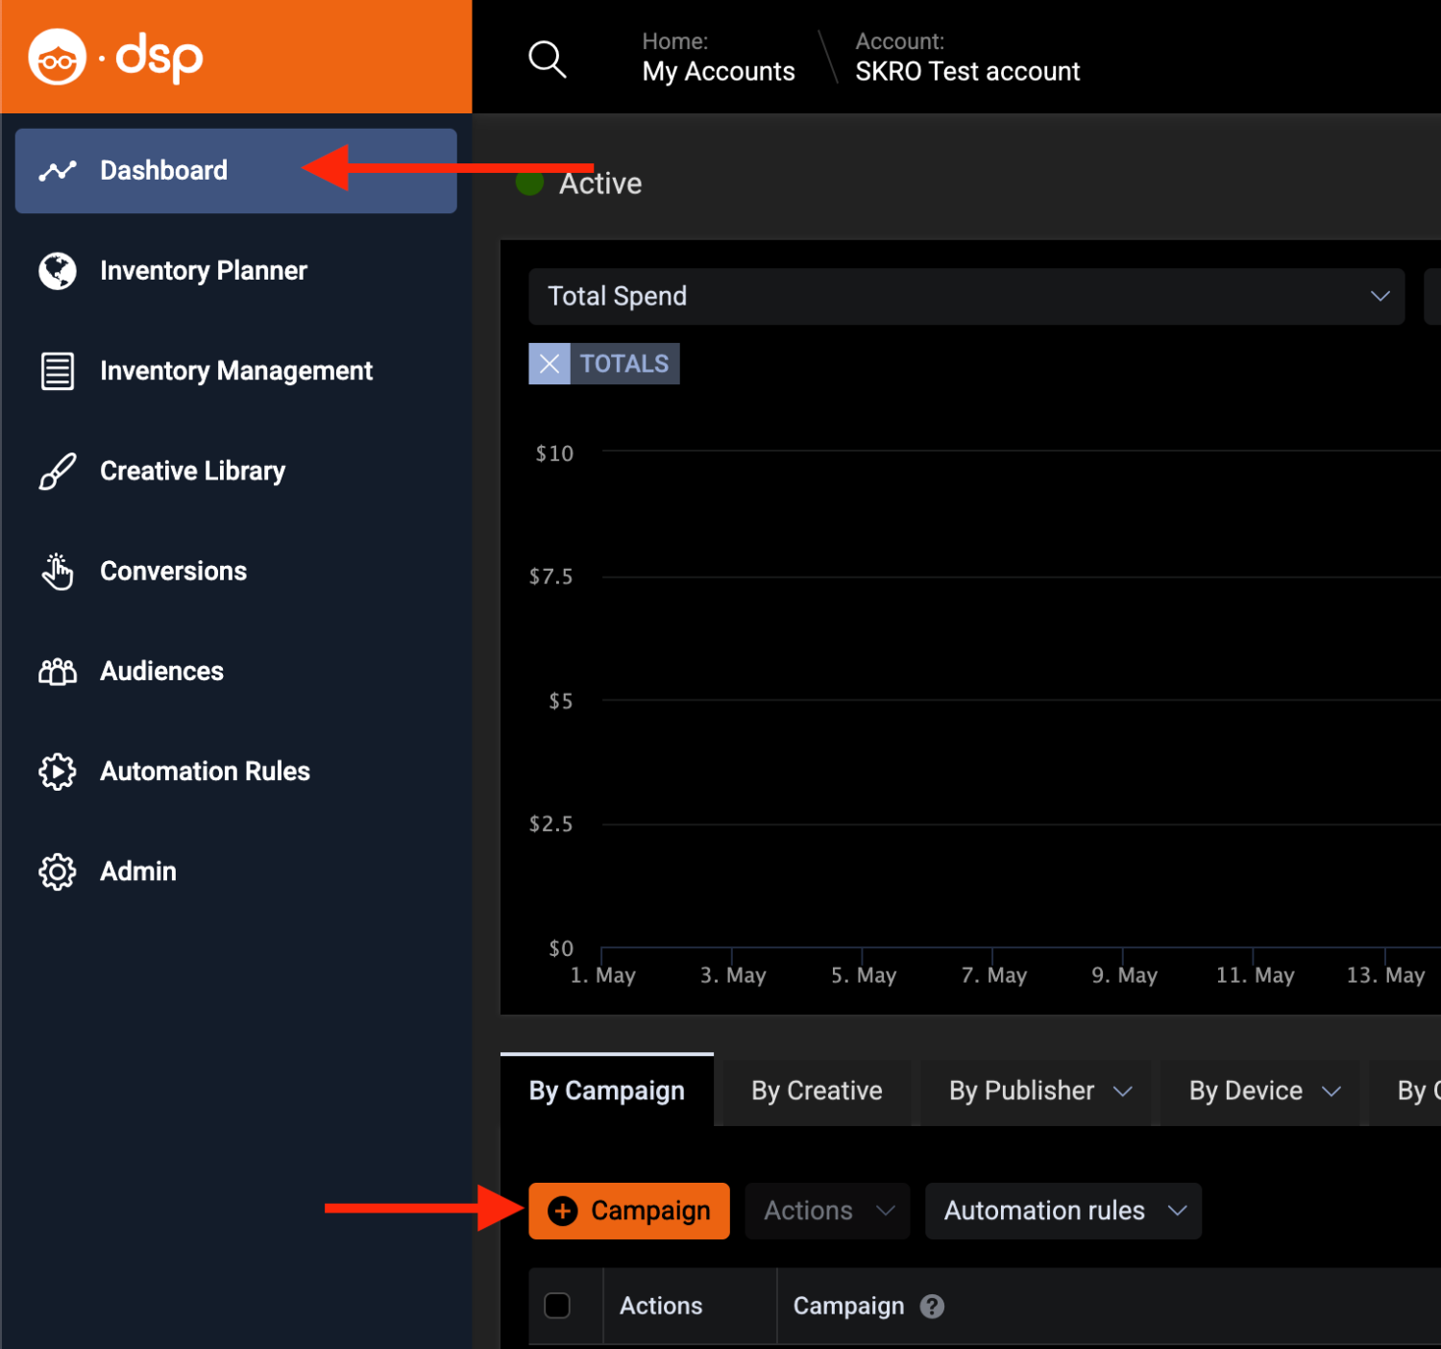Viewport: 1441px width, 1349px height.
Task: Create a new campaign with orange Campaign button
Action: point(629,1211)
